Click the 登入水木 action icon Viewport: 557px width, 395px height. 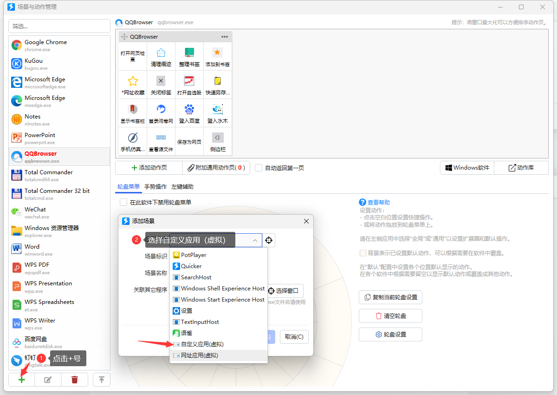click(x=218, y=109)
